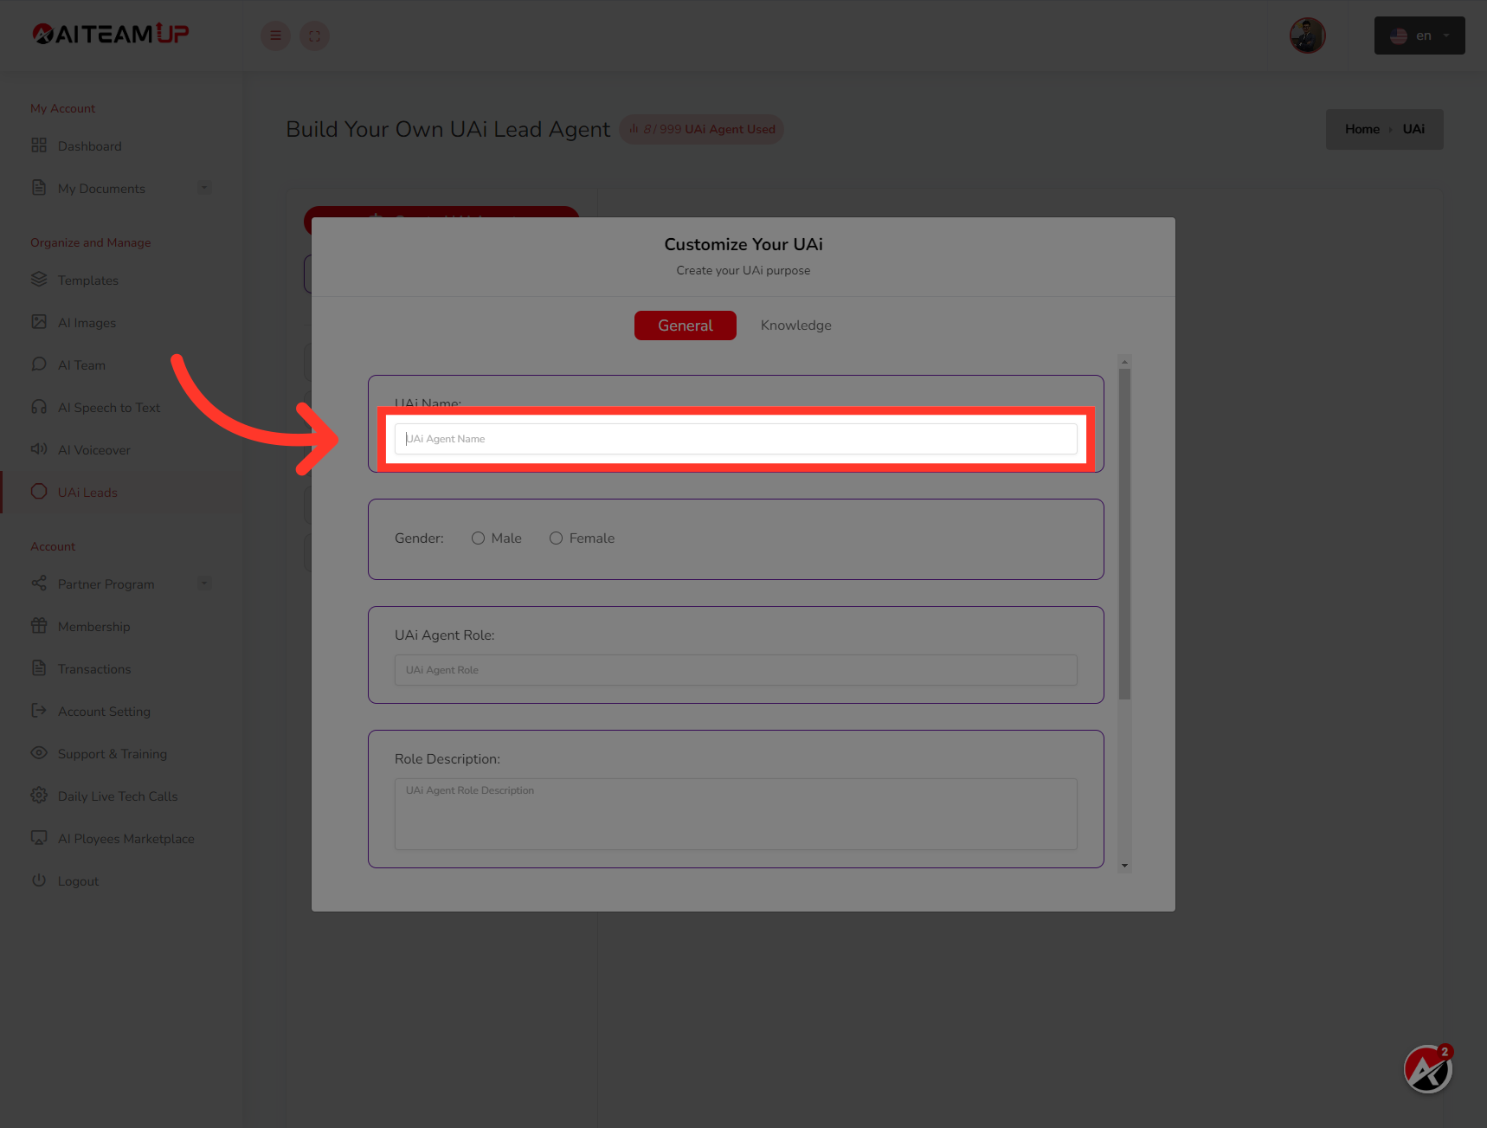This screenshot has height=1128, width=1487.
Task: Open AI Voiceover from the sidebar
Action: click(x=94, y=450)
